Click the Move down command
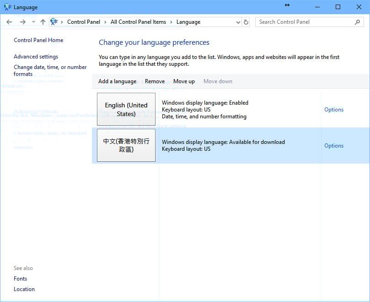370x302 pixels. tap(218, 81)
